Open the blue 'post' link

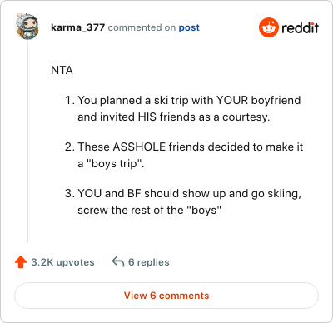tap(189, 27)
